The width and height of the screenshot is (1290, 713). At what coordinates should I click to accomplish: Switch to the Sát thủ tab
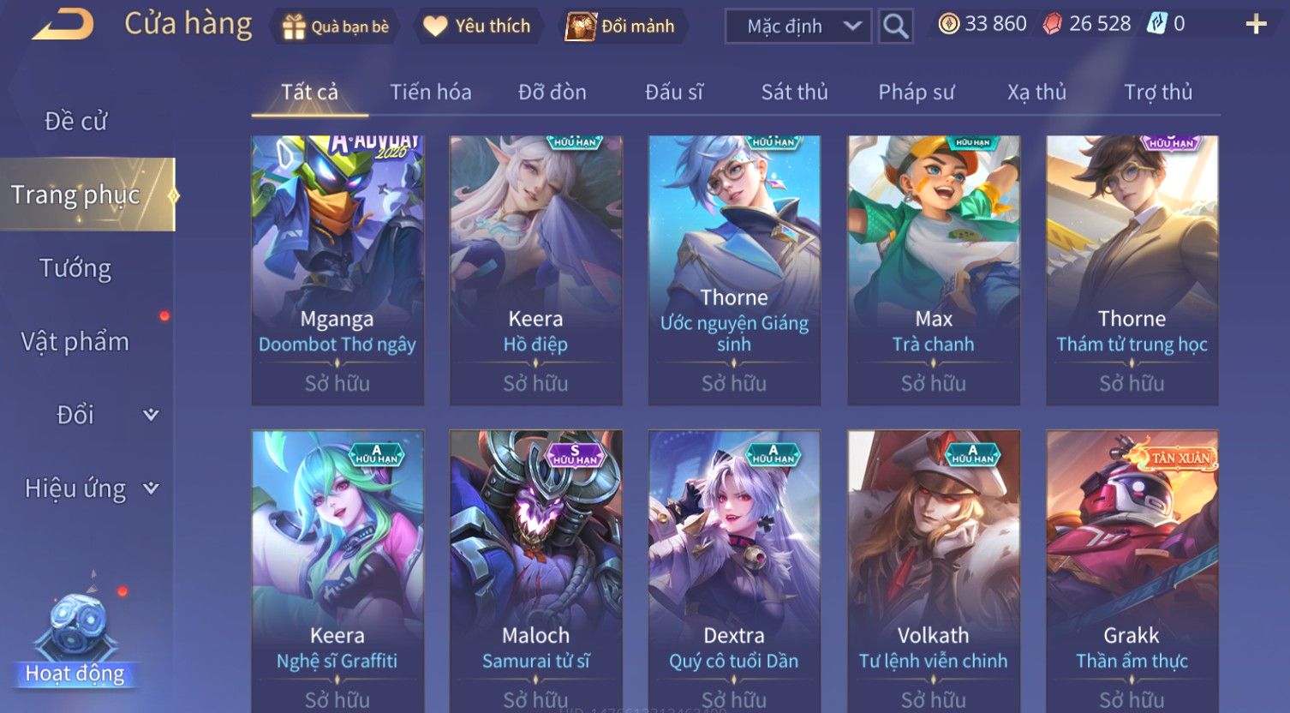794,92
